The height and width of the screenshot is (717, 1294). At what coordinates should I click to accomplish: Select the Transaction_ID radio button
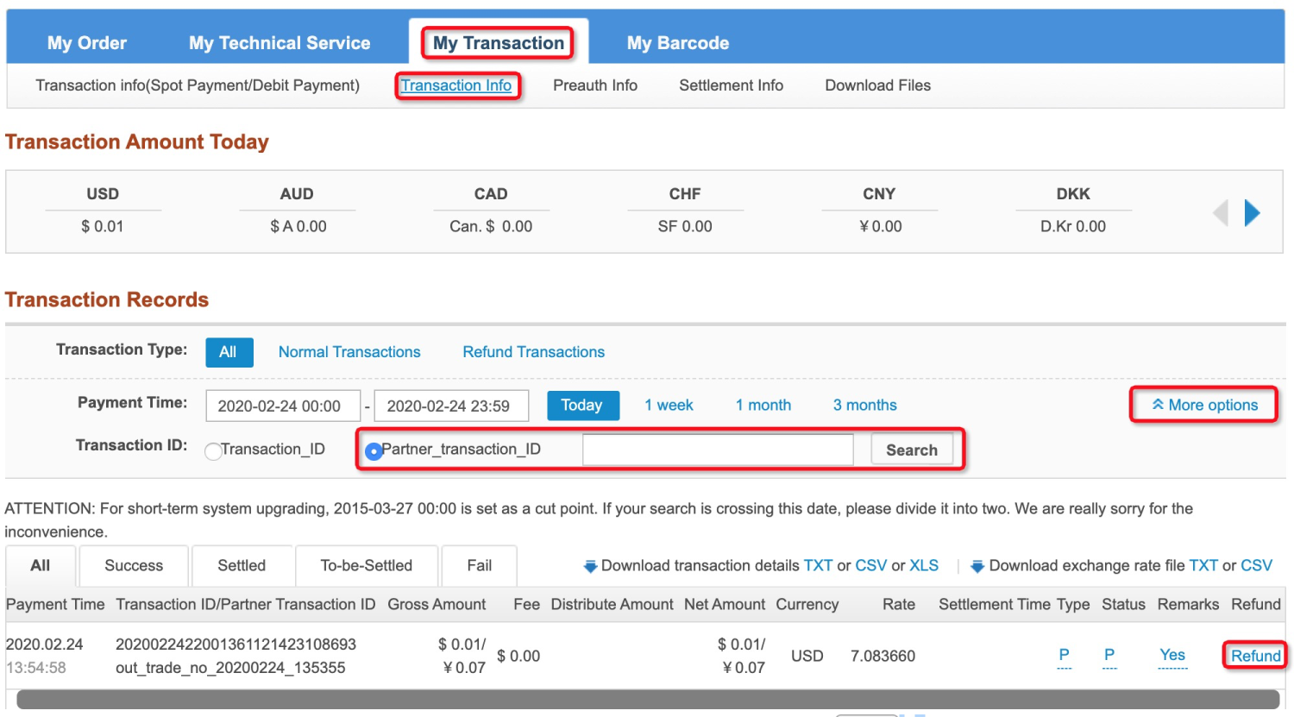(213, 451)
